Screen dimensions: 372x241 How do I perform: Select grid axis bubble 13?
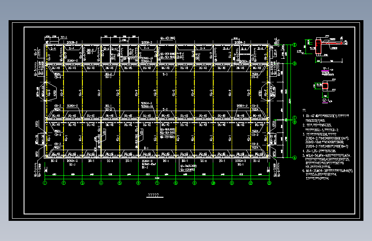[269, 183]
